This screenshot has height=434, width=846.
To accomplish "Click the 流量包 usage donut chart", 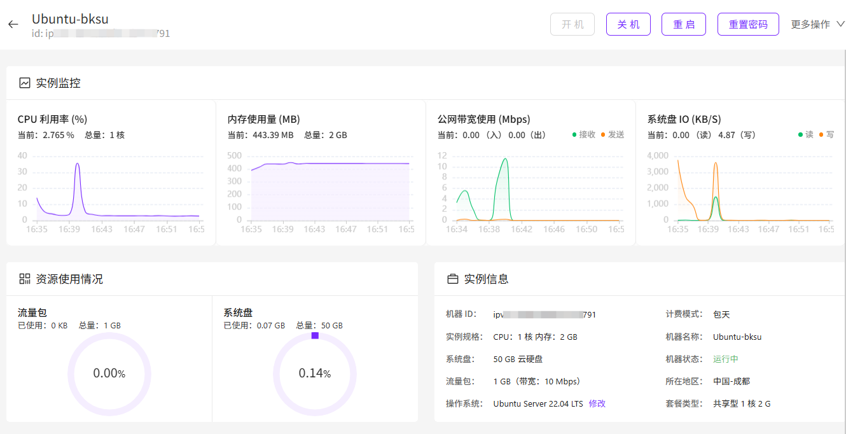I will point(109,374).
